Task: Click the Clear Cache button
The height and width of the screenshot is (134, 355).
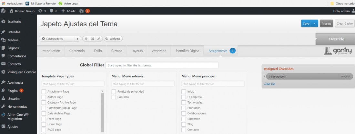Action: (x=345, y=23)
